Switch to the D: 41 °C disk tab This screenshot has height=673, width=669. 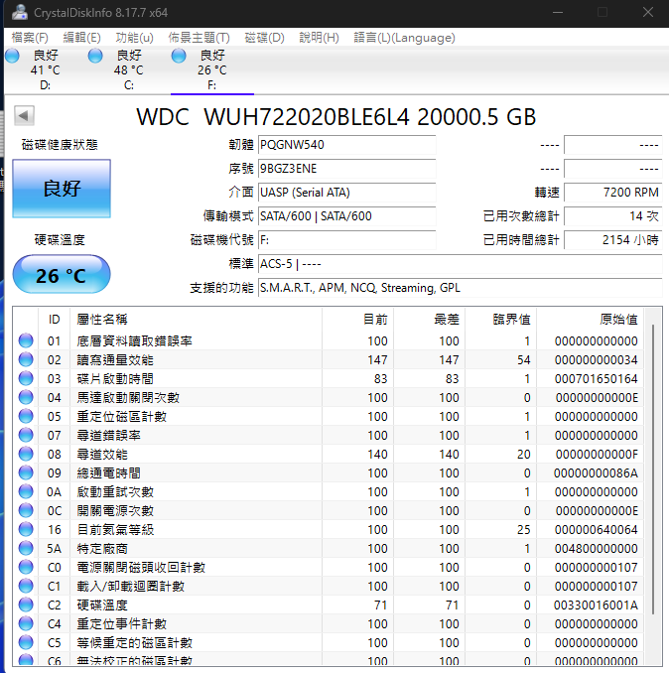coord(45,69)
